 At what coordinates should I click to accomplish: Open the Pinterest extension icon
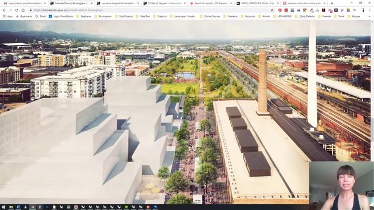coord(280,10)
